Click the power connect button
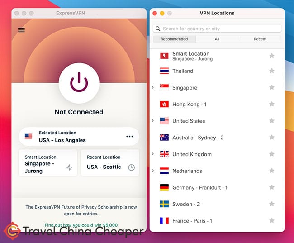The width and height of the screenshot is (294, 243). coord(79,83)
